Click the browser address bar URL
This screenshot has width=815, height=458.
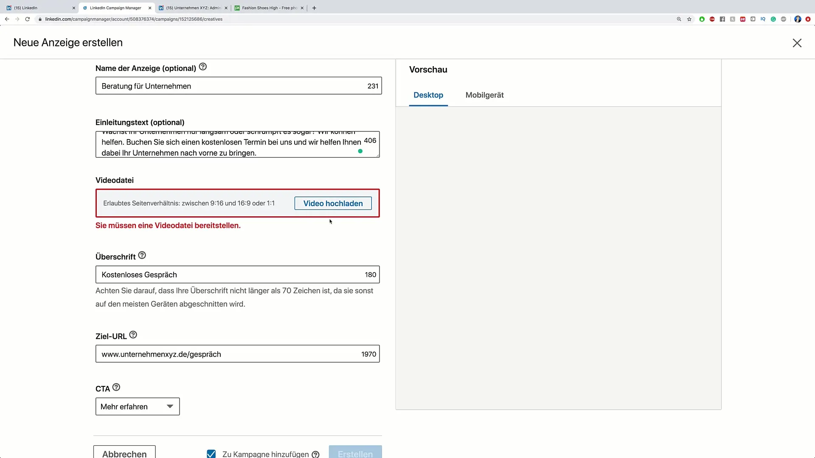tap(134, 19)
